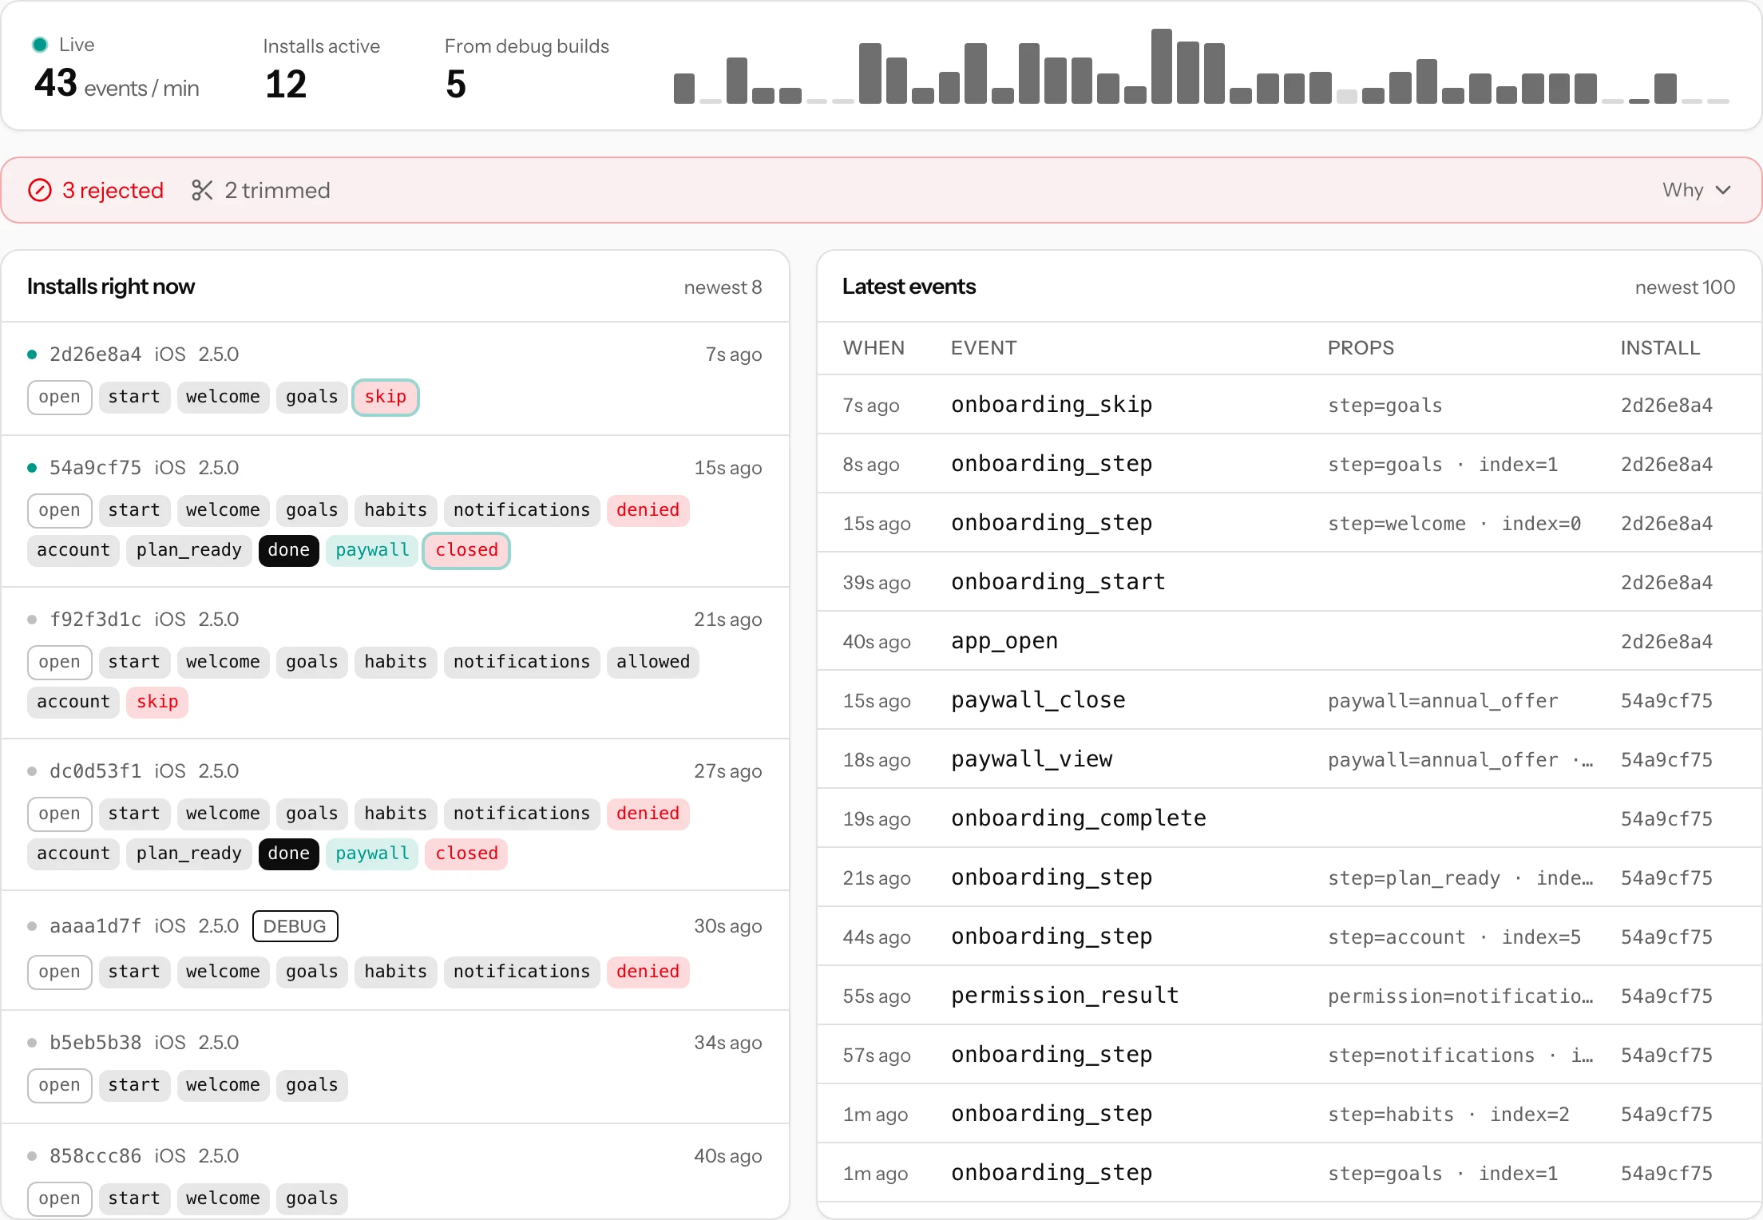Click the trimmed scissors icon
The image size is (1763, 1220).
[x=202, y=190]
